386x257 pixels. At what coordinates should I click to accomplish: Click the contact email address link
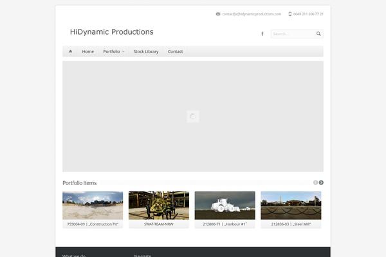point(252,14)
